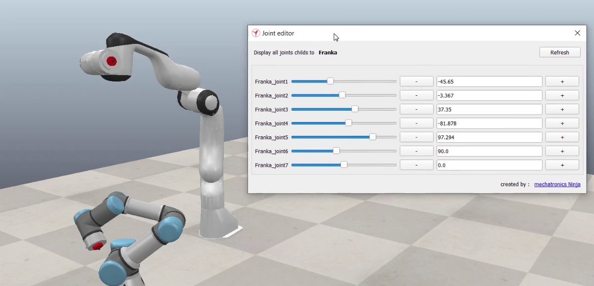Click the Franka_joint5 slider handle
Viewport: 594px width, 286px height.
[x=373, y=137]
